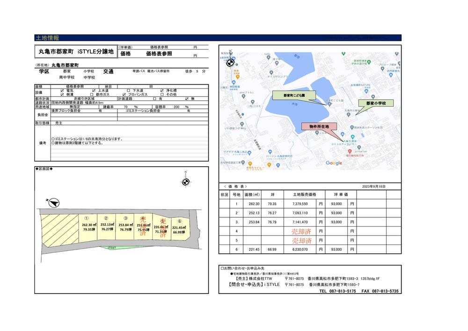
Task: Click the green 郡家町こども園 callout label
Action: coord(294,96)
